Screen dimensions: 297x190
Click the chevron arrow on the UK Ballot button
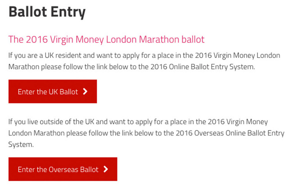point(85,92)
